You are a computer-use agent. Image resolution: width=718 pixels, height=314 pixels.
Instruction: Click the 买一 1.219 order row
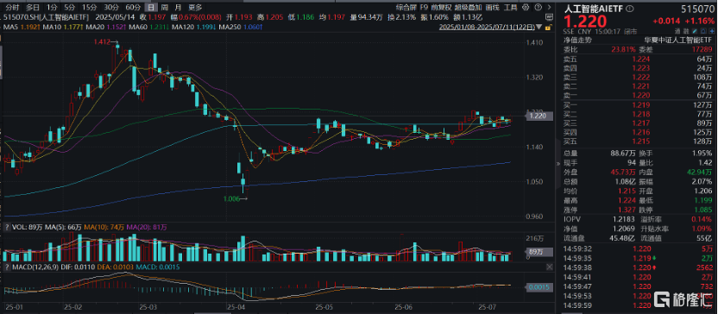coord(638,105)
